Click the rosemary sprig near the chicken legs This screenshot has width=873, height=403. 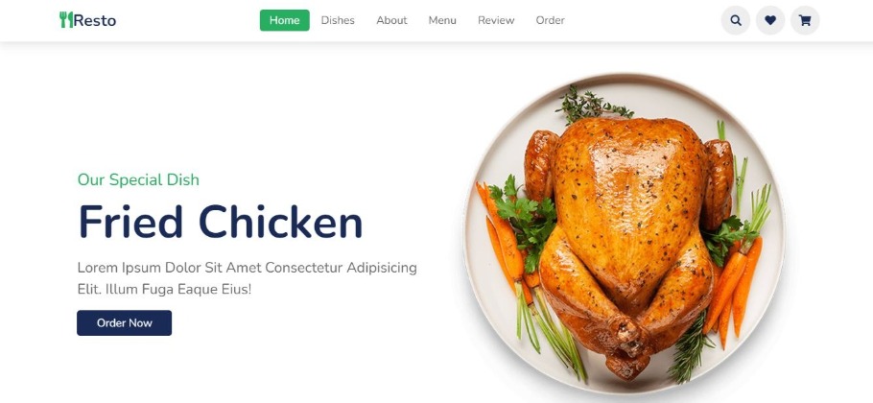click(689, 348)
